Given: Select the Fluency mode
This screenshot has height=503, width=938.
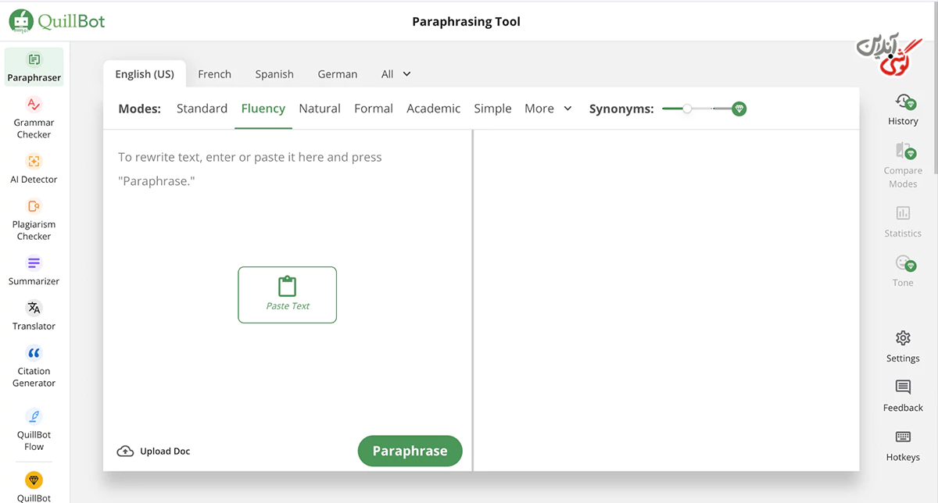Looking at the screenshot, I should 263,109.
